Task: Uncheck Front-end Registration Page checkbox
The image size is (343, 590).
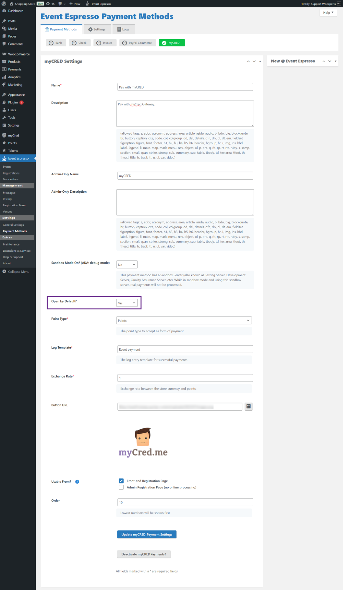Action: click(121, 481)
